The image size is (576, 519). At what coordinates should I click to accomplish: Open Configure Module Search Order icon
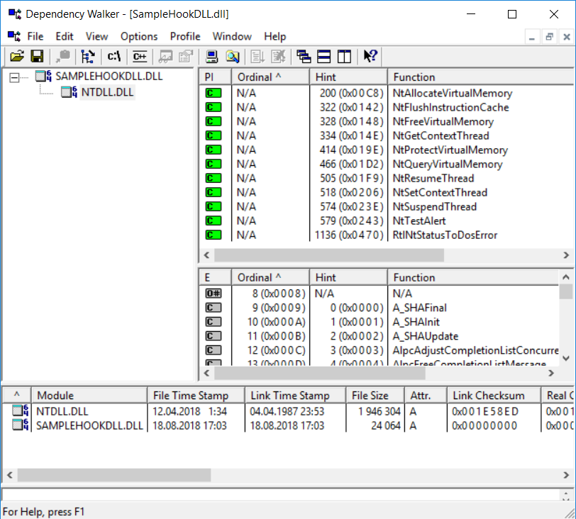pyautogui.click(x=232, y=56)
